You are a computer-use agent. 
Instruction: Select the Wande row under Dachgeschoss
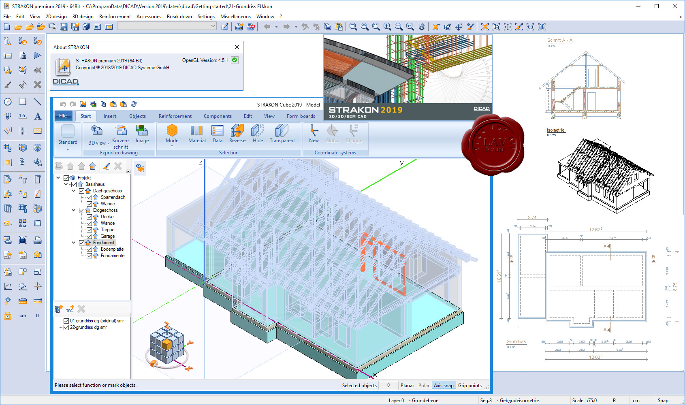click(108, 204)
